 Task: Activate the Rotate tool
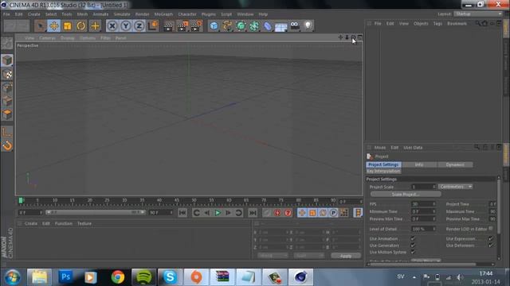[x=81, y=25]
